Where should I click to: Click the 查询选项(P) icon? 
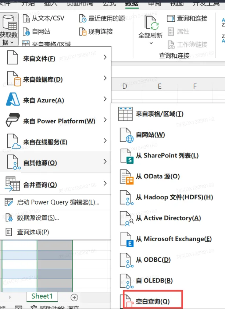coord(8,232)
